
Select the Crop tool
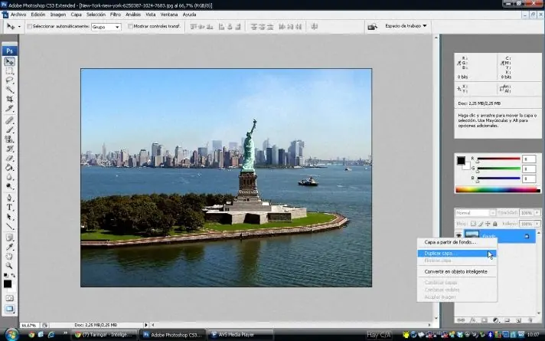pos(10,99)
